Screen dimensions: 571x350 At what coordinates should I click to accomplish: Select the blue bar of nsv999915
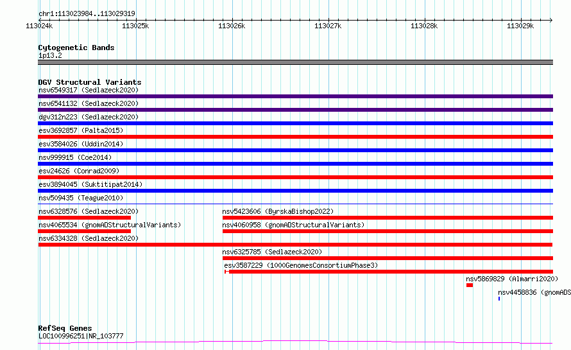[x=295, y=164]
